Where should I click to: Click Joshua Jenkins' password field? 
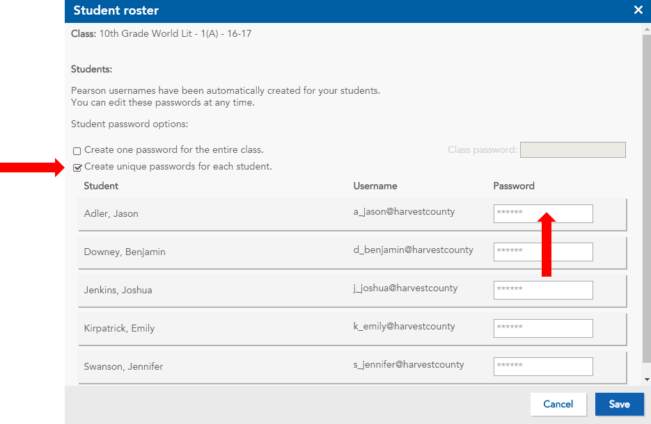542,290
